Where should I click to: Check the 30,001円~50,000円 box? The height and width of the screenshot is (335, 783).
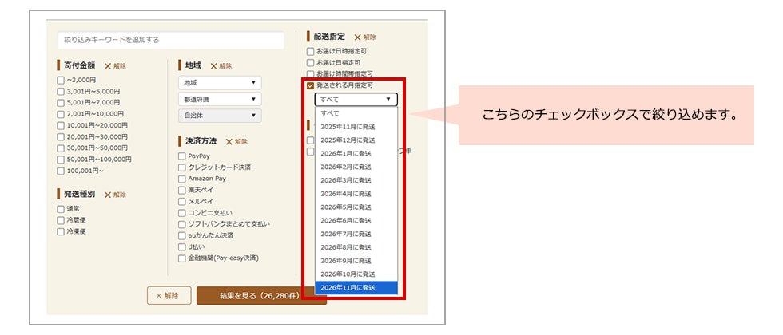coord(61,148)
